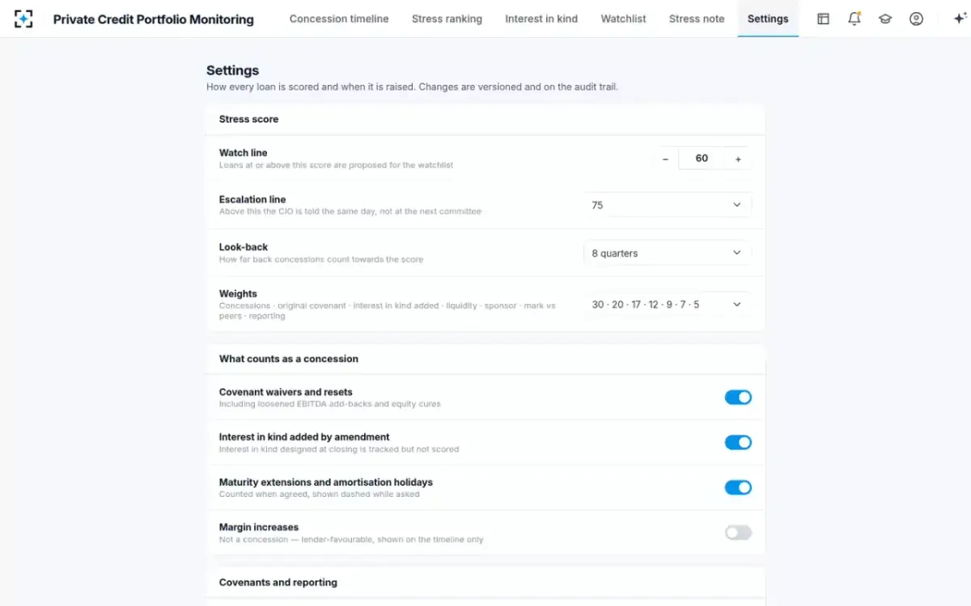This screenshot has width=971, height=606.
Task: Switch to Stress ranking tab
Action: (447, 19)
